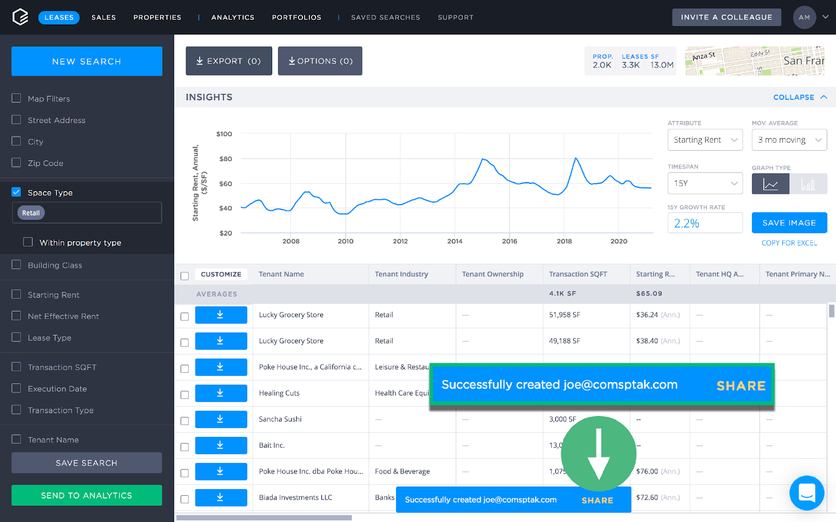Image resolution: width=836 pixels, height=522 pixels.
Task: Check the Within property type checkbox
Action: [28, 242]
